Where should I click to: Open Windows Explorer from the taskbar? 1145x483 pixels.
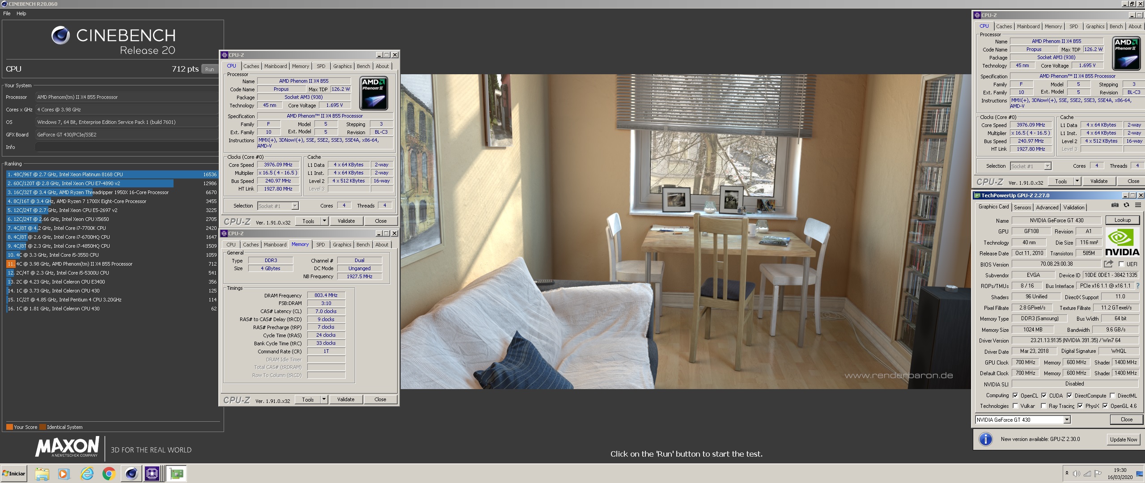point(42,474)
